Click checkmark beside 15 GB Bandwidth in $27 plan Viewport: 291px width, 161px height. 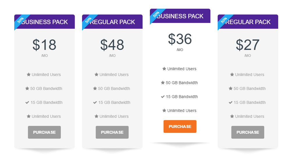click(230, 102)
